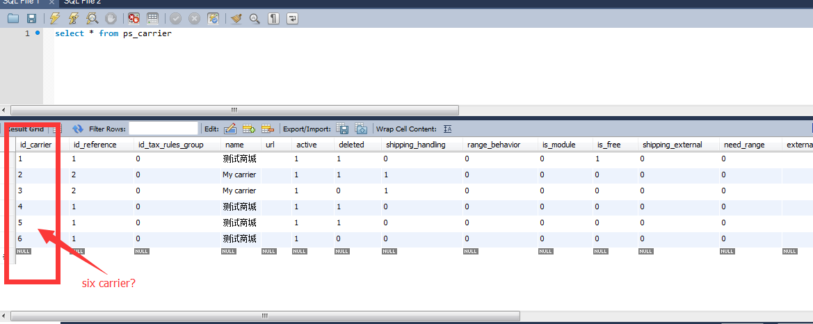Click is_free cell with value 1
The width and height of the screenshot is (813, 324).
tap(615, 159)
